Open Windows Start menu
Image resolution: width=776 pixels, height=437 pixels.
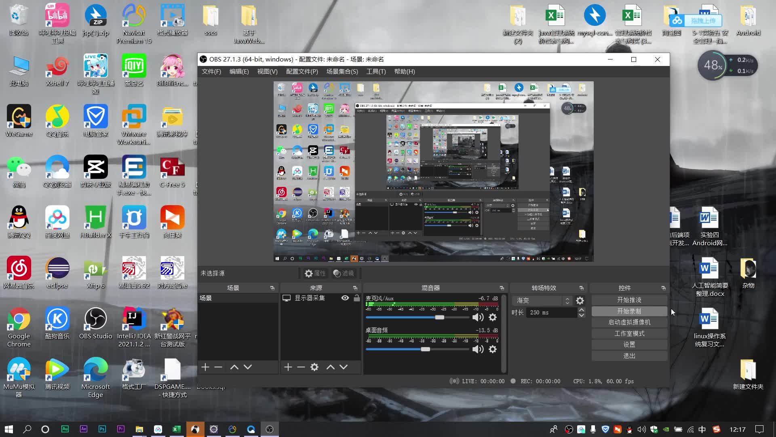(9, 429)
